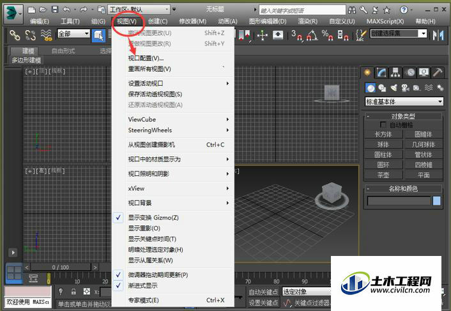Activate the Select Object tool
This screenshot has width=451, height=311.
(x=98, y=35)
